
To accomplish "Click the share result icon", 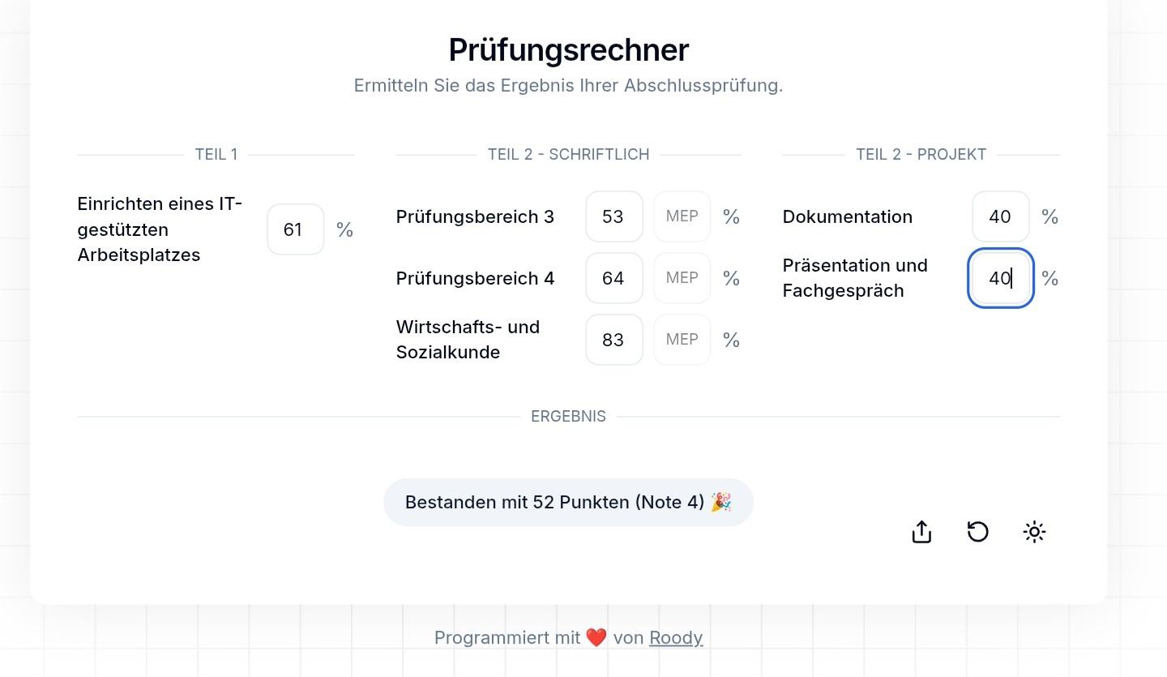I will point(921,532).
